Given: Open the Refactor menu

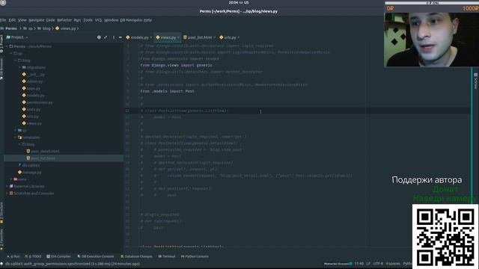Looking at the screenshot, I should (64, 20).
